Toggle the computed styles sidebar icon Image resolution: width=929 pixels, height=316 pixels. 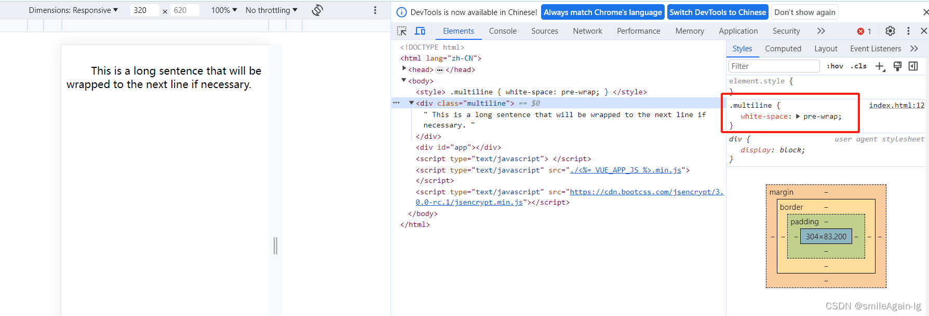coord(913,66)
